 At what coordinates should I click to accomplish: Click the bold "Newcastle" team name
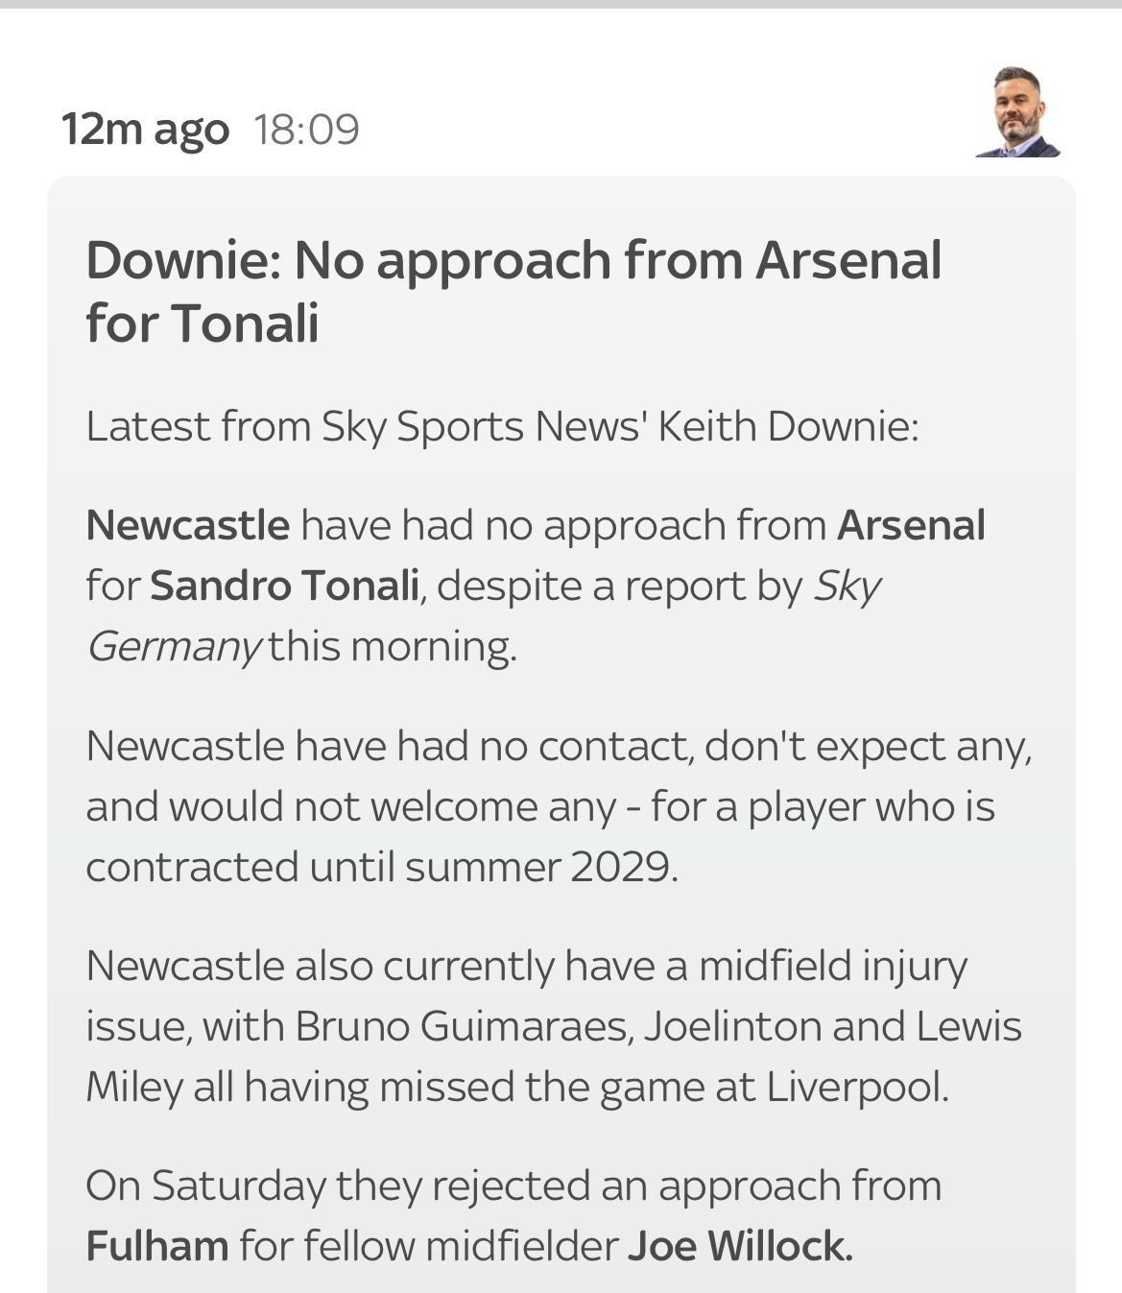(x=187, y=525)
